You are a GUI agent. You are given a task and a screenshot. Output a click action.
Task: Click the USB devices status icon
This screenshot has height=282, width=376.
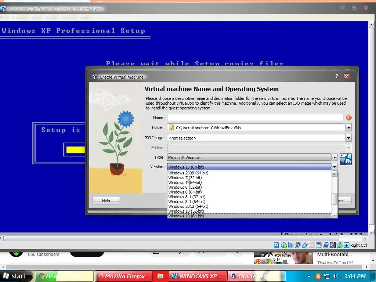304,245
